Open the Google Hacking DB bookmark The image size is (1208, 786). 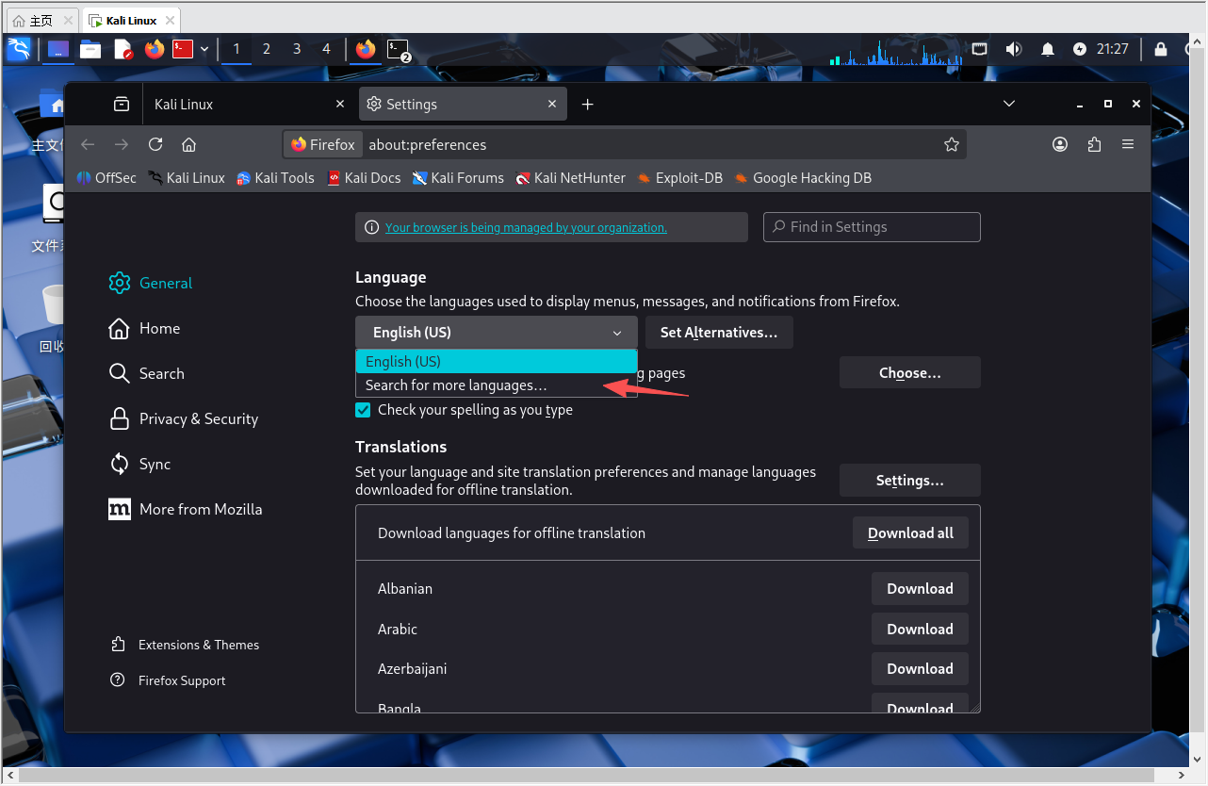803,177
